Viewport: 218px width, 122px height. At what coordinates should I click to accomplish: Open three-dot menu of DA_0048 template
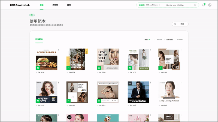coord(120,50)
